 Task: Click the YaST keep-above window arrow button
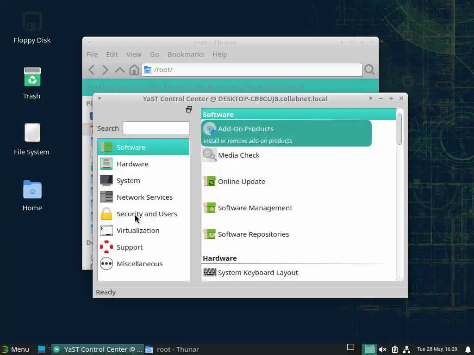[371, 98]
